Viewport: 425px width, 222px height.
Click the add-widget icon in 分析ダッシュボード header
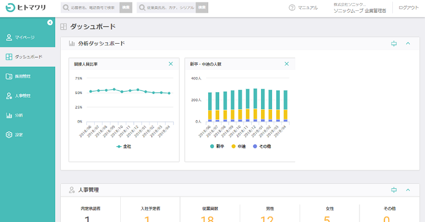pos(394,43)
